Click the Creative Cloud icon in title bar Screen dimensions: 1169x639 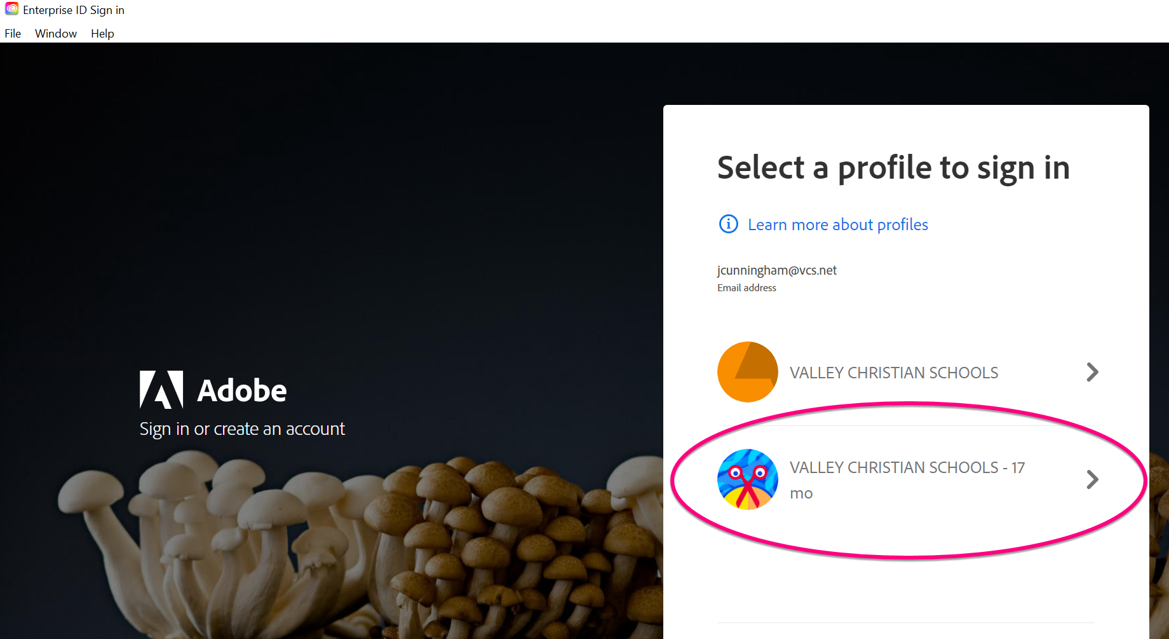pos(11,9)
